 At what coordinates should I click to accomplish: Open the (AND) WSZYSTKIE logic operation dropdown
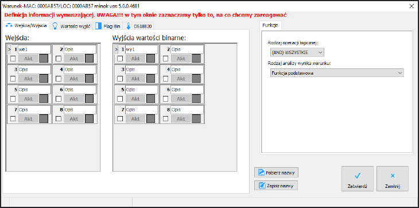coord(297,52)
